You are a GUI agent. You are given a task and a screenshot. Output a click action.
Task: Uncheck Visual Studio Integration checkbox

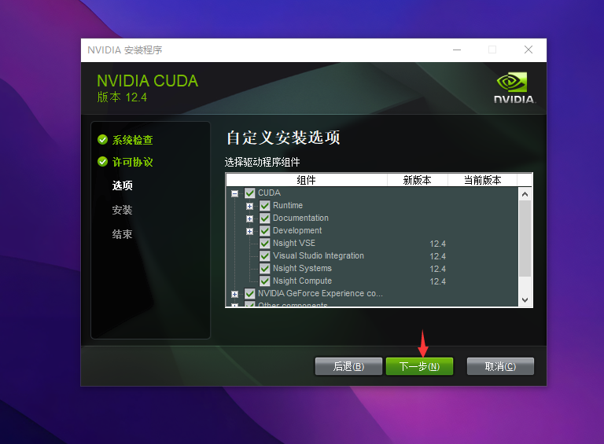265,256
